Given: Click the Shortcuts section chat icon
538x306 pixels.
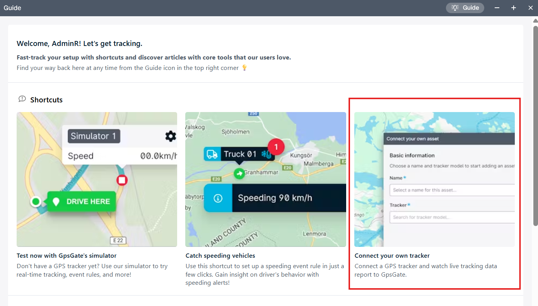Looking at the screenshot, I should 22,99.
